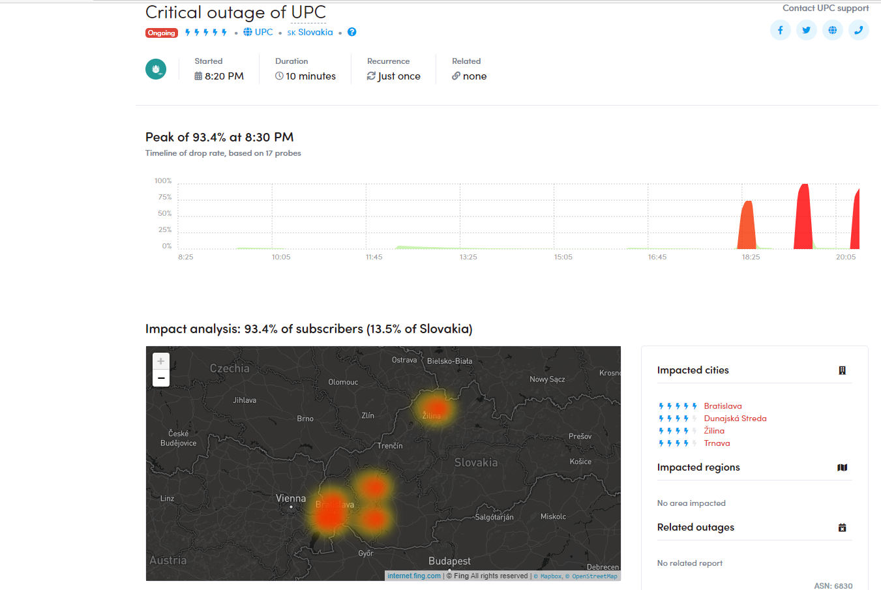Click Related outages calendar icon
This screenshot has height=590, width=881.
[x=842, y=527]
